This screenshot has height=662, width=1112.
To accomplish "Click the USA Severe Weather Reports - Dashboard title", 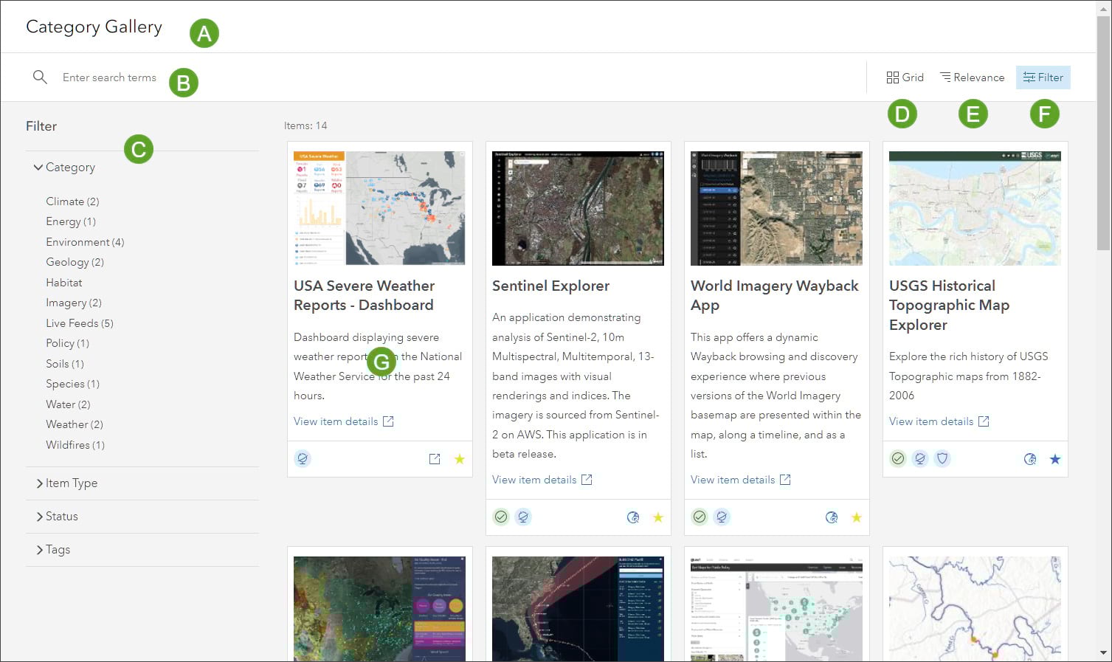I will (364, 295).
